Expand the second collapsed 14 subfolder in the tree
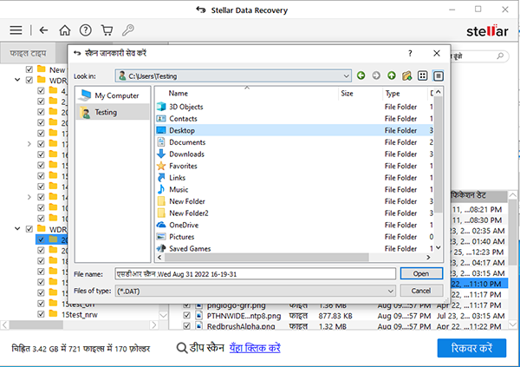Screen dimensions: 520x367 pyautogui.click(x=29, y=197)
